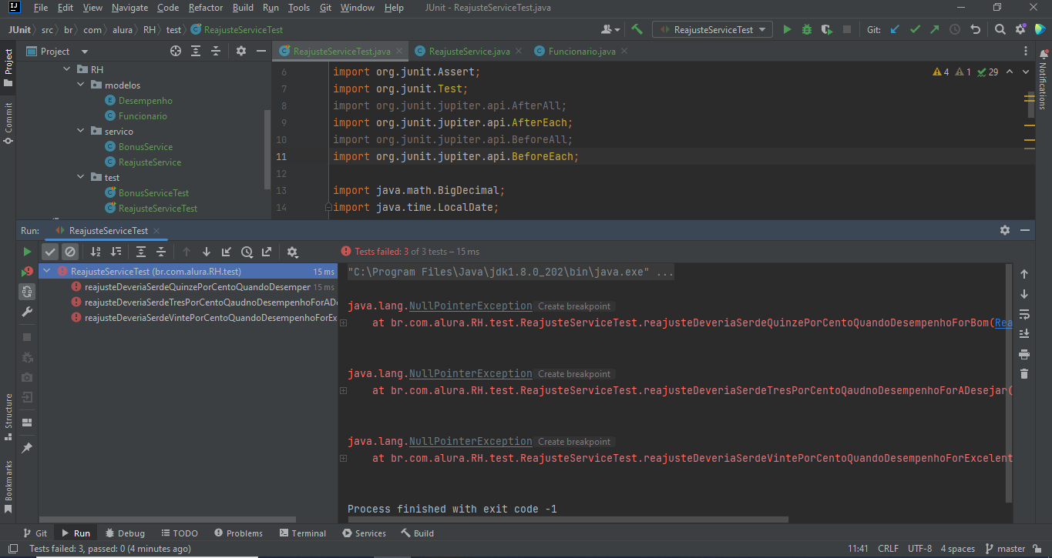Viewport: 1052px width, 558px height.
Task: Go to next failed test arrow
Action: pos(207,252)
